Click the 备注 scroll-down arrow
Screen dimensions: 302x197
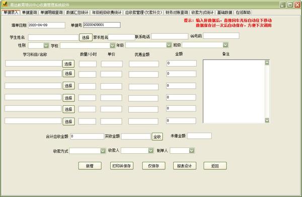[267, 120]
